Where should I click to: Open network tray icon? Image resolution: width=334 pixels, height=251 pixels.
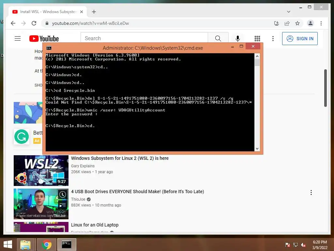point(296,244)
